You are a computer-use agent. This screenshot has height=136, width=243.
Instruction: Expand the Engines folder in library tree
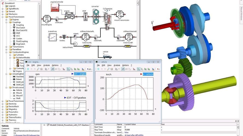pyautogui.click(x=6, y=20)
